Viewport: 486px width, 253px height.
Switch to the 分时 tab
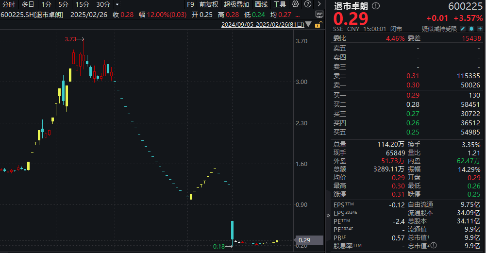pyautogui.click(x=8, y=4)
